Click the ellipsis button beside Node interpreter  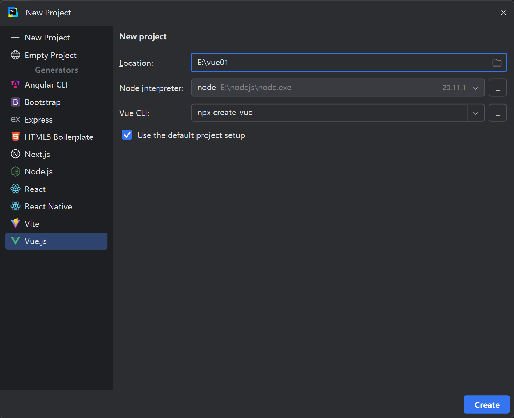497,88
